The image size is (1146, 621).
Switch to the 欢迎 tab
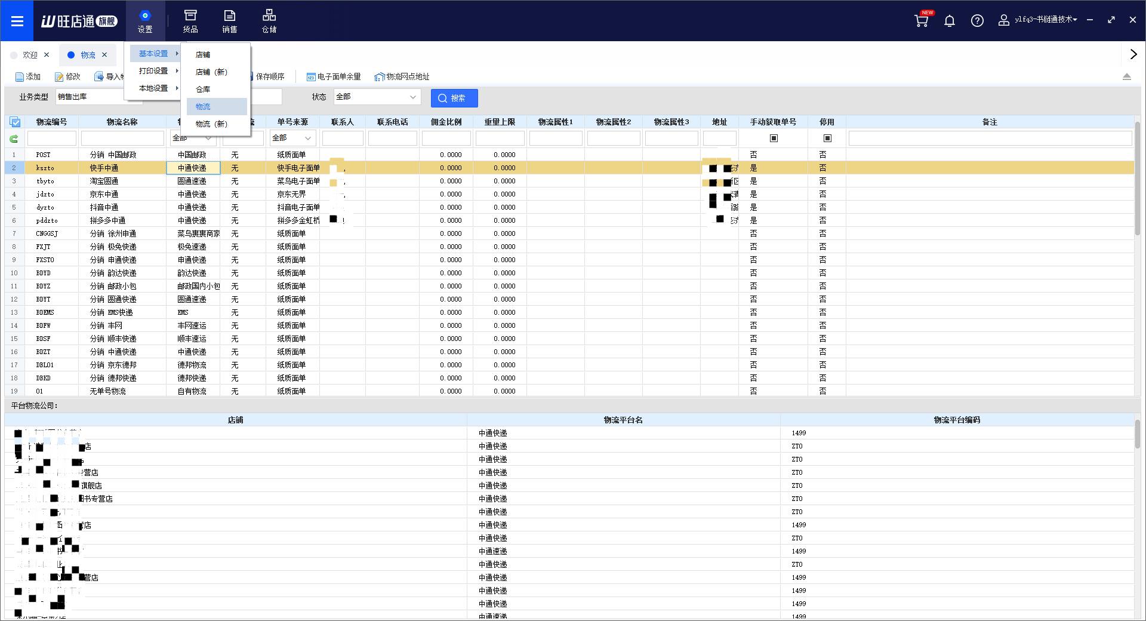pyautogui.click(x=30, y=55)
